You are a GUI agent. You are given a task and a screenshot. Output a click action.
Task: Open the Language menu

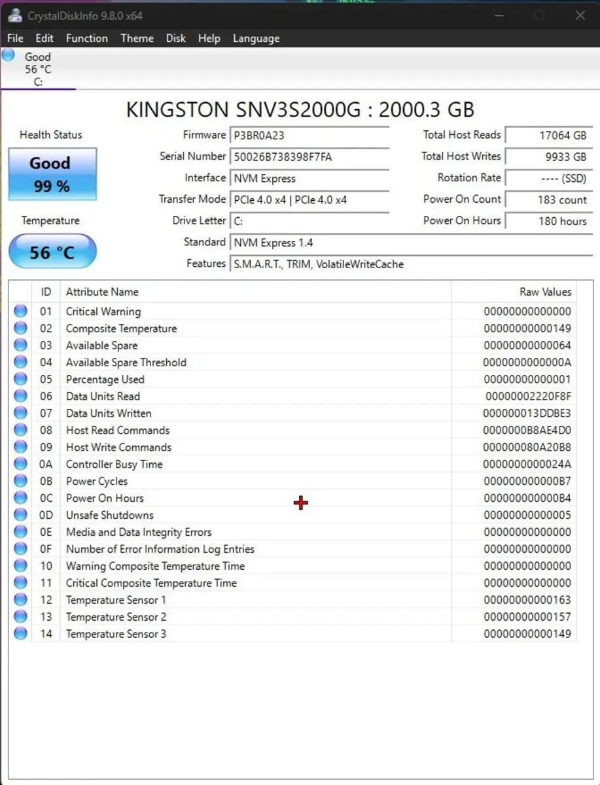256,38
